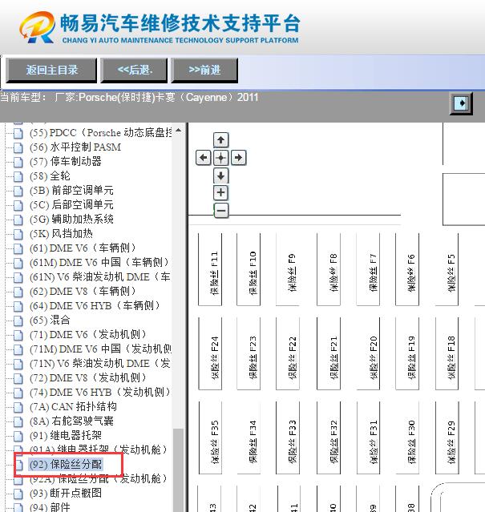The image size is (485, 512).
Task: Open (64) DME V6 HYB（车辆侧）
Action: point(95,305)
